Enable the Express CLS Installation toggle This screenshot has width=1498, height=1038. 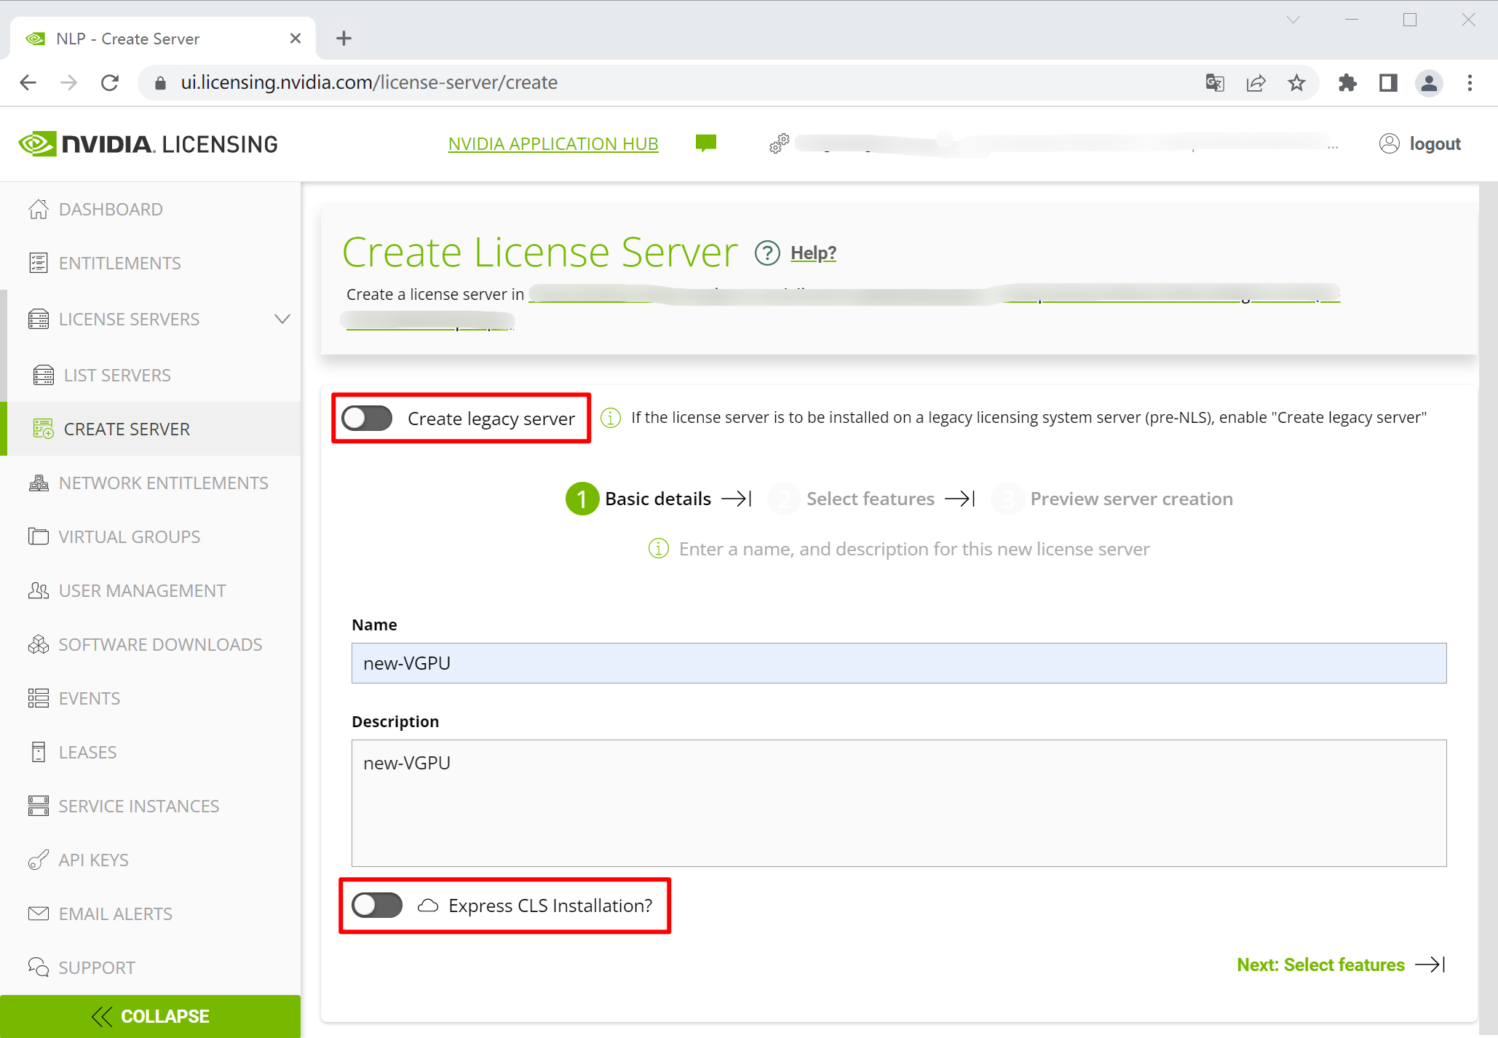pos(377,906)
